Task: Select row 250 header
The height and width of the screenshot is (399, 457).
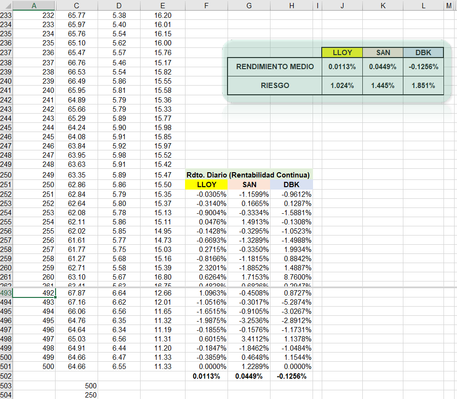Action: 6,175
